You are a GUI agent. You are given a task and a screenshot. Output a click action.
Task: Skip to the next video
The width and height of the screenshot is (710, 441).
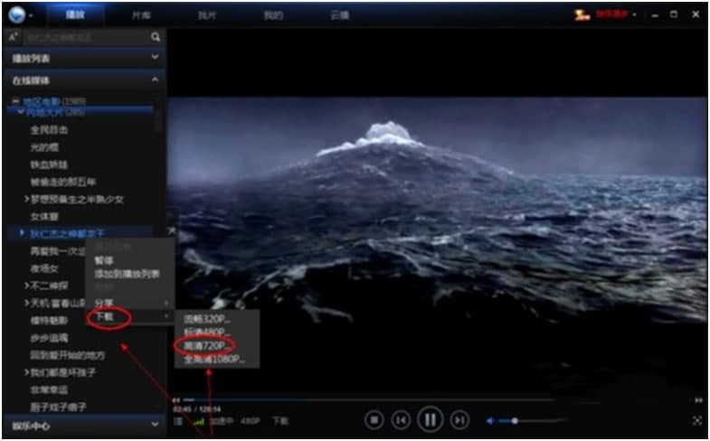click(x=460, y=419)
